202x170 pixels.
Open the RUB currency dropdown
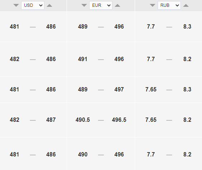coord(169,5)
